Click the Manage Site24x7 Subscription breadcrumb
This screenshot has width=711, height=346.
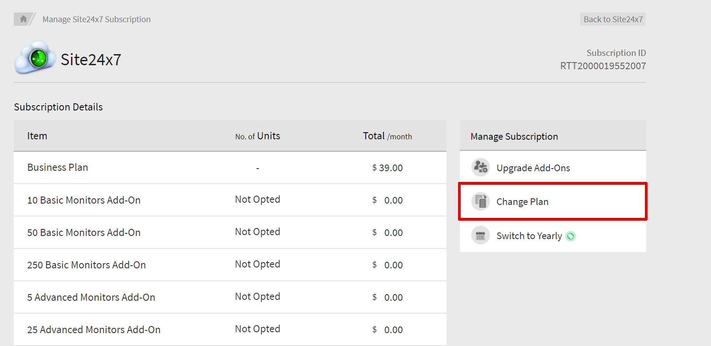(96, 19)
